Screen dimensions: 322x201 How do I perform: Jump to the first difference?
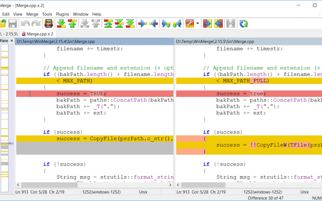point(108,24)
